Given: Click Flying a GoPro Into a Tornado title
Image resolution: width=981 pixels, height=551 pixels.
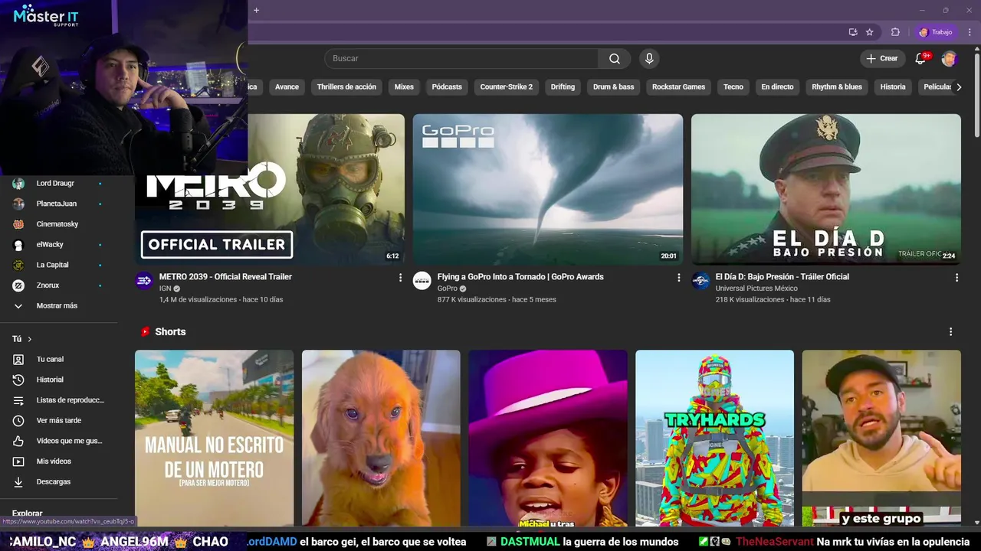Looking at the screenshot, I should pyautogui.click(x=520, y=277).
